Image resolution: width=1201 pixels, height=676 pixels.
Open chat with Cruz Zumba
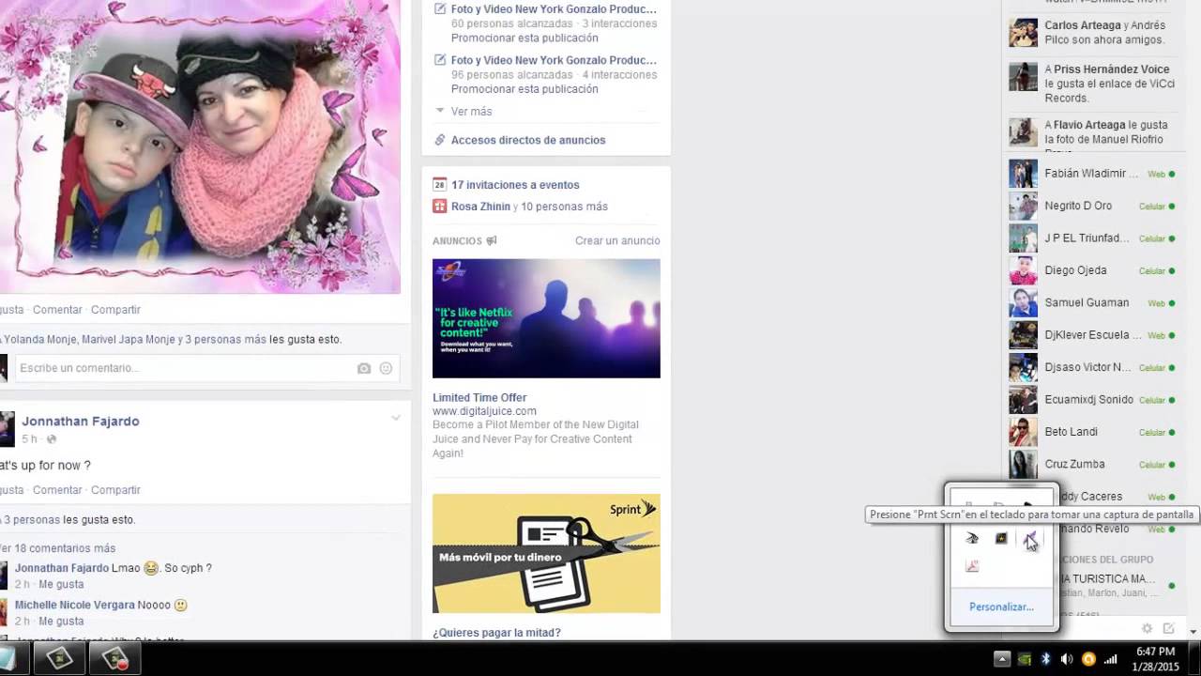coord(1091,465)
